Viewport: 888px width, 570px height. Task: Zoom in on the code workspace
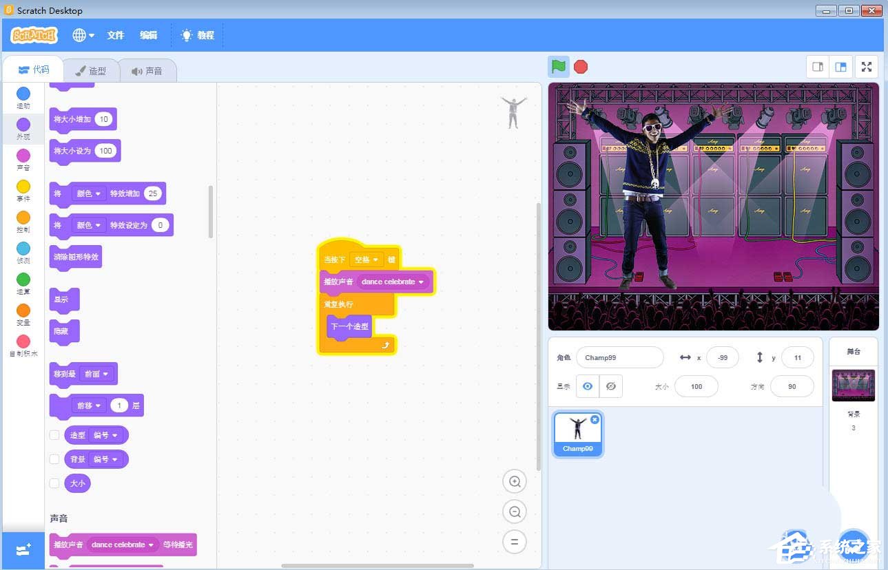point(514,481)
